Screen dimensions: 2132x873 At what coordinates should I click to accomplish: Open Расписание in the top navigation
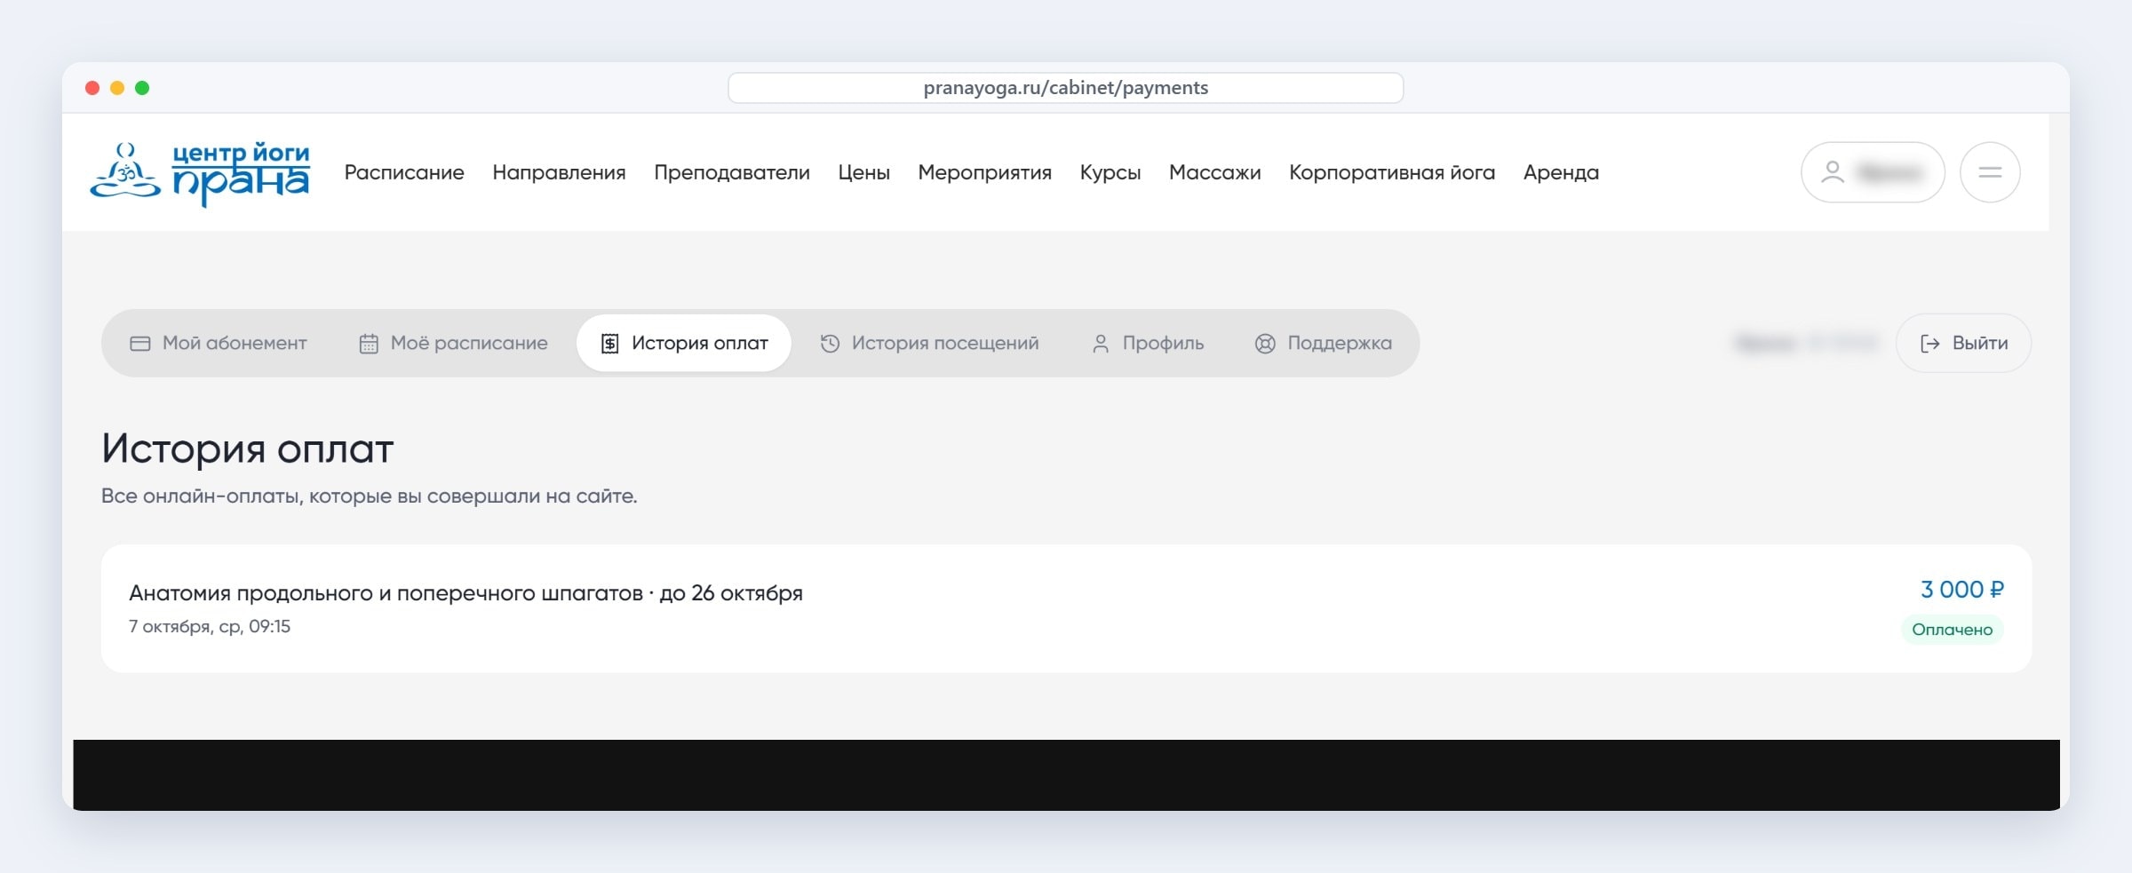(404, 172)
